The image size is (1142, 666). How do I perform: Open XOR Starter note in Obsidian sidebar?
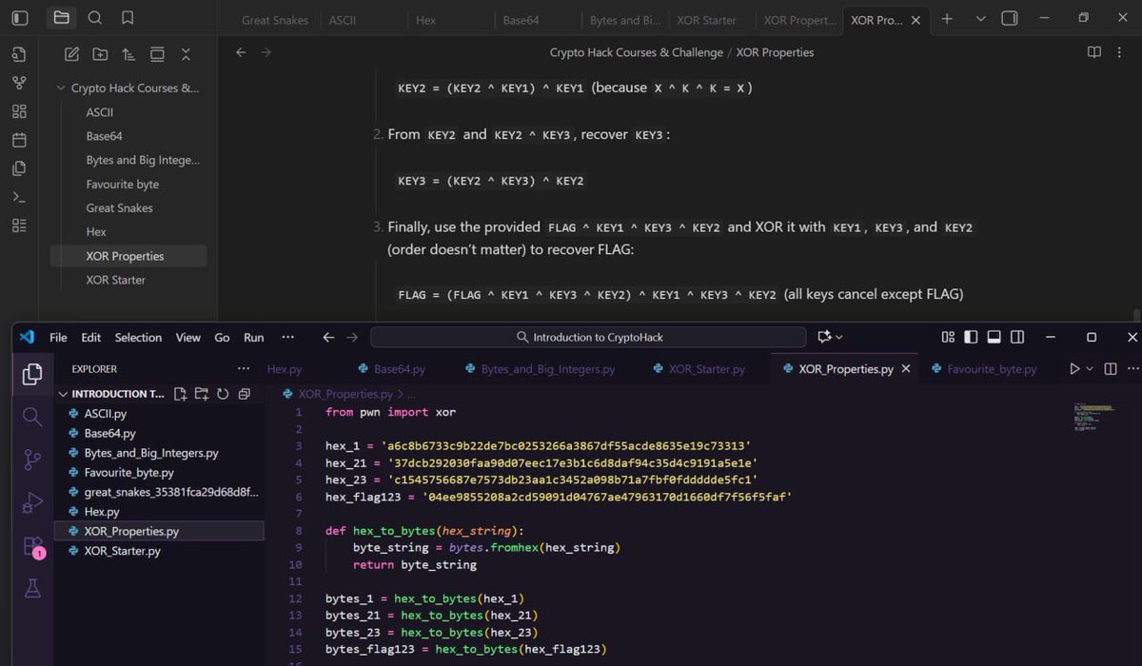[116, 280]
